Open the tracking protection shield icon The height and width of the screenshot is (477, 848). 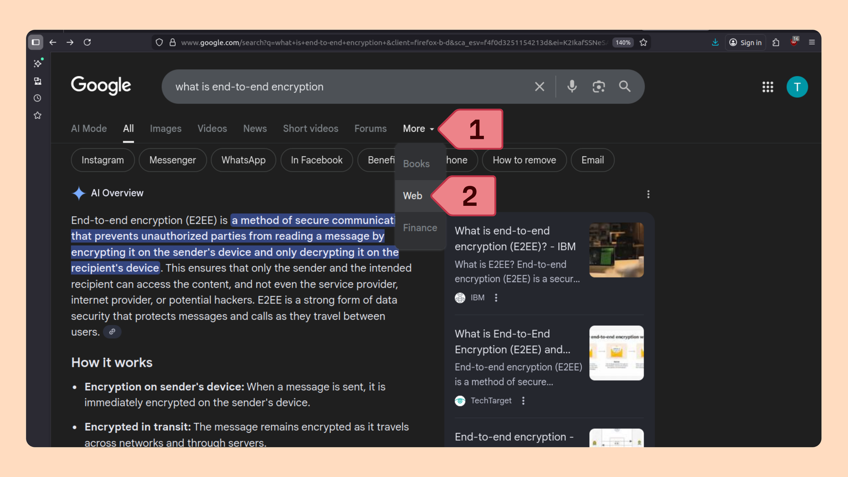159,42
